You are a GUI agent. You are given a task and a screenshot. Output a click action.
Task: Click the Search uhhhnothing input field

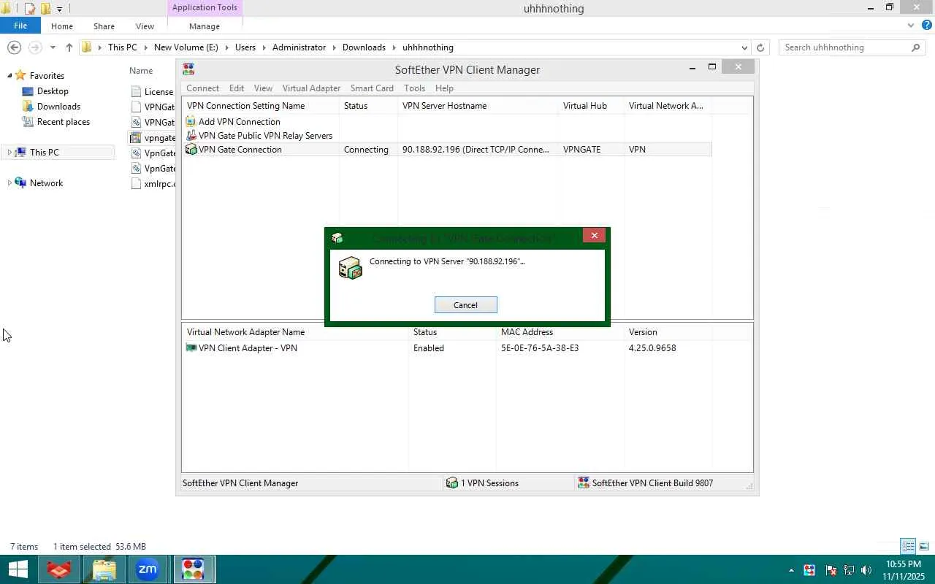846,47
